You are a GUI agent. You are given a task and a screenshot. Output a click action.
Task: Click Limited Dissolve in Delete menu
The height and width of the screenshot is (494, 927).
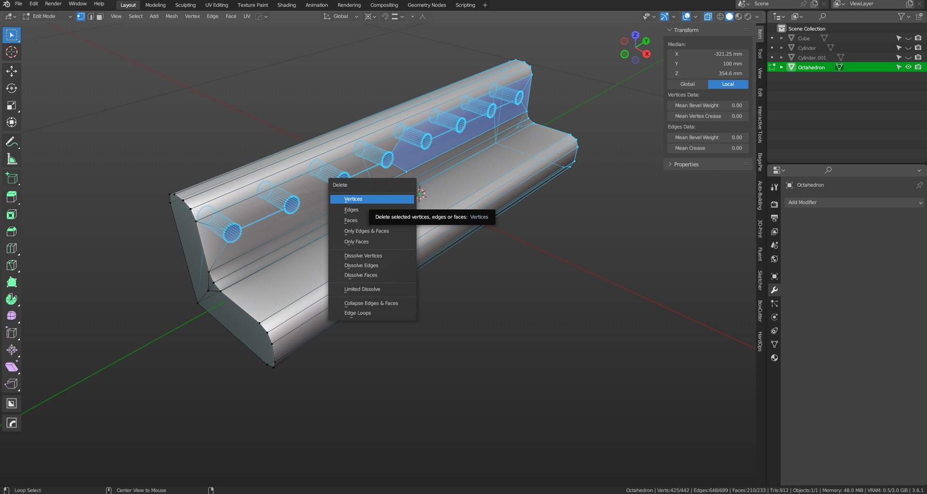(x=362, y=289)
